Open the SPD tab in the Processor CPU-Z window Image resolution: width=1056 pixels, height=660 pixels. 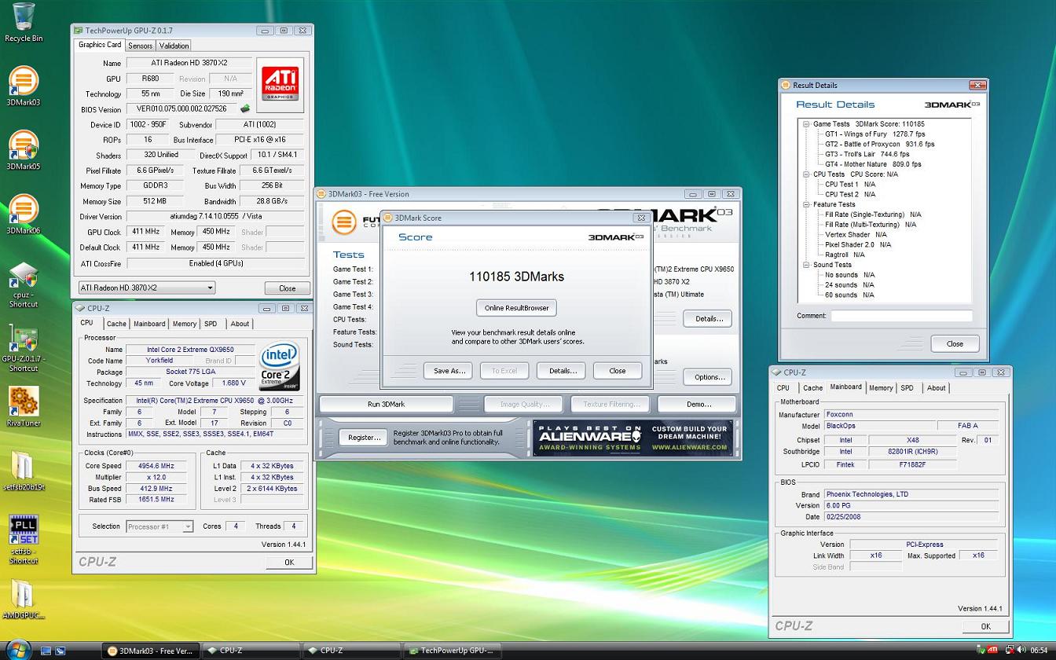pos(211,324)
